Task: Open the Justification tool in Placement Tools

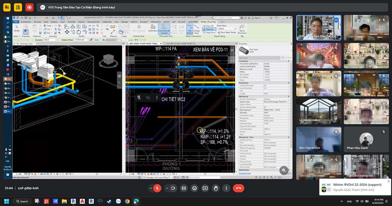Action: 153,28
